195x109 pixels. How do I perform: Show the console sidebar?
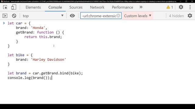point(5,16)
